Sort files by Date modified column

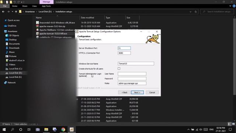(x=87, y=18)
